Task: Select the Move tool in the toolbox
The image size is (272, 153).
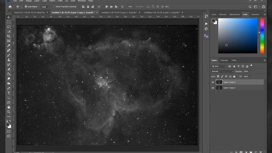Action: tap(8, 17)
